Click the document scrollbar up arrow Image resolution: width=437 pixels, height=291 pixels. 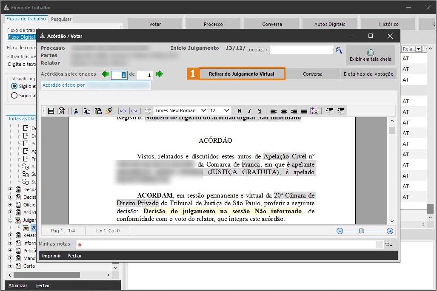tap(392, 121)
